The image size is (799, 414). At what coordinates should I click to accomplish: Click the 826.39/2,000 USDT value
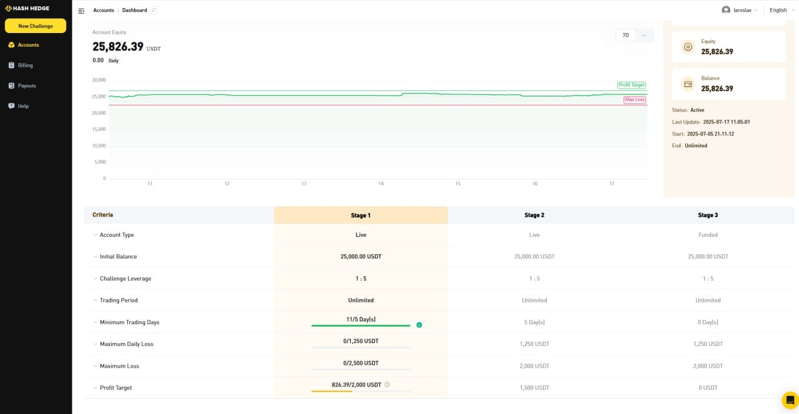(356, 385)
